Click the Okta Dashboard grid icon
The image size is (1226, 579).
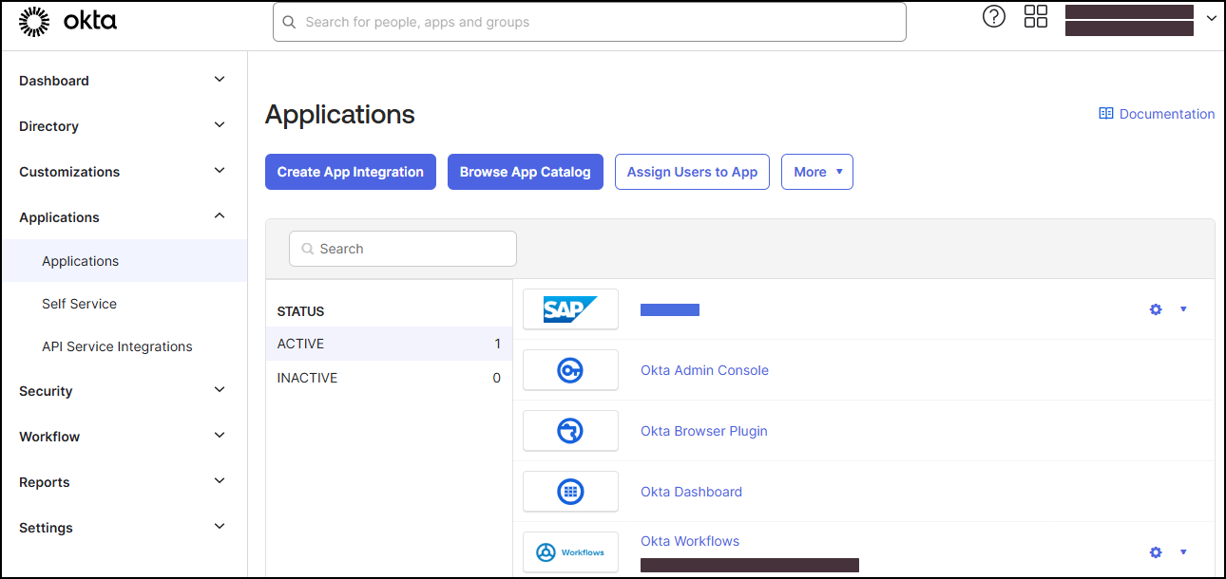click(x=570, y=492)
